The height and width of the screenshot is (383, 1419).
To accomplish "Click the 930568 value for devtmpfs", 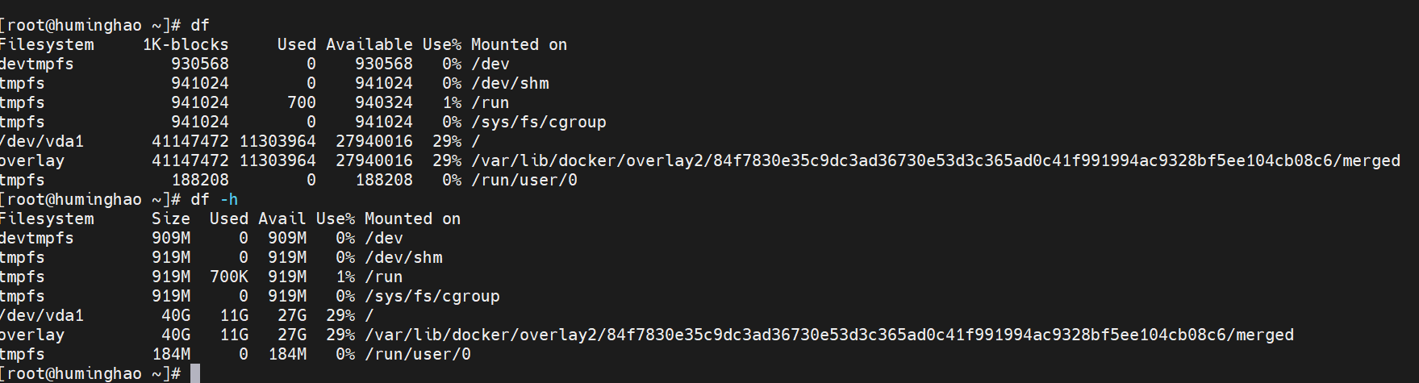I will click(200, 64).
